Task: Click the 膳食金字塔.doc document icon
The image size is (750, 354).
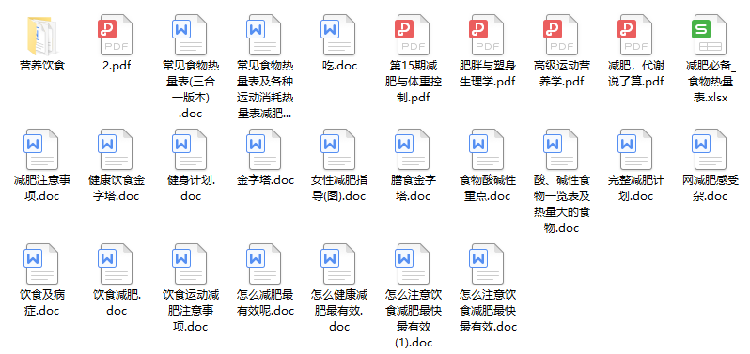Action: (x=413, y=149)
